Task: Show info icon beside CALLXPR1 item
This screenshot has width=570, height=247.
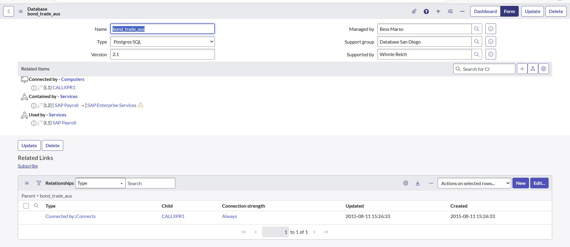Action: [x=34, y=88]
